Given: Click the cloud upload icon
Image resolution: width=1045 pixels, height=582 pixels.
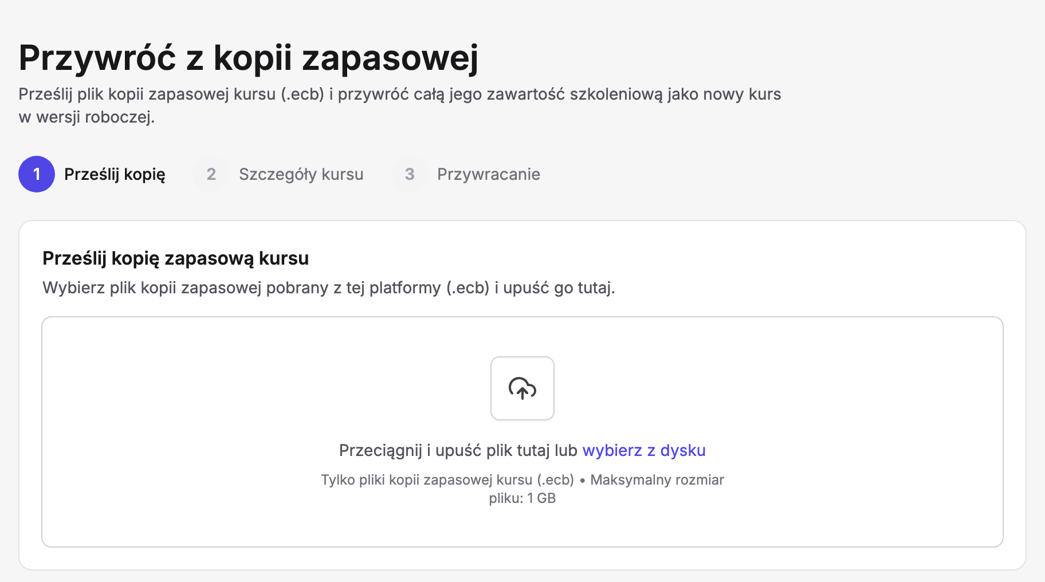Looking at the screenshot, I should click(x=522, y=388).
